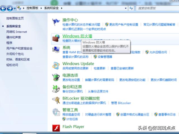Click 唤醒计算机时需要密码 link

pos(100,80)
